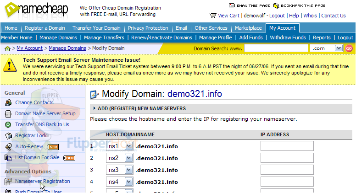
Task: Click the List Domain For Sale icon
Action: 8,157
